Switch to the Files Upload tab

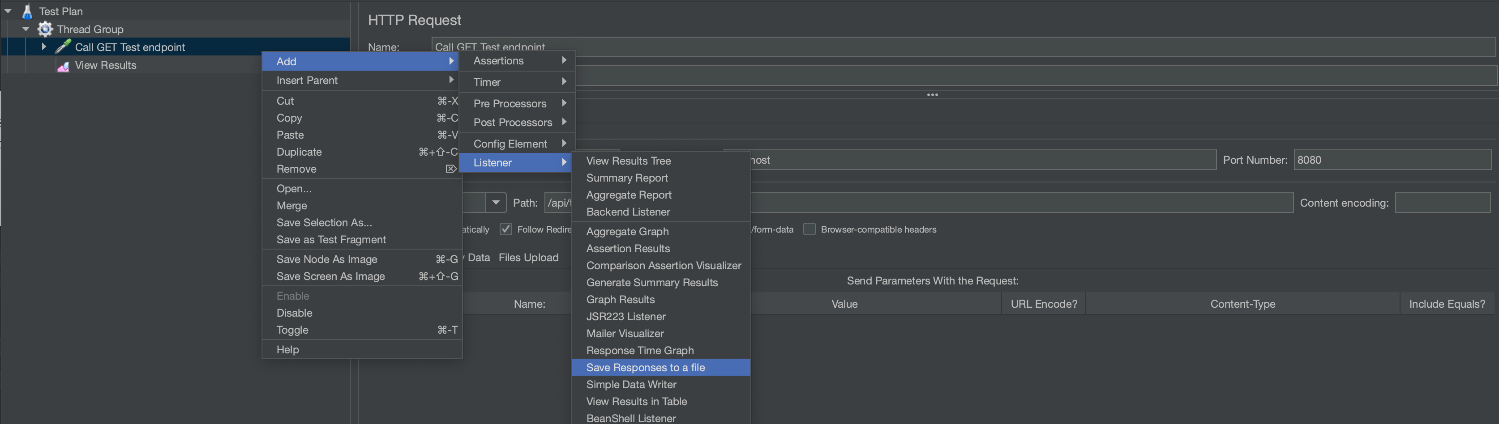(528, 258)
